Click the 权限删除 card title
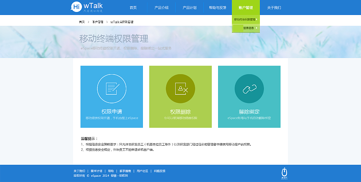This screenshot has width=361, height=182. pyautogui.click(x=180, y=112)
